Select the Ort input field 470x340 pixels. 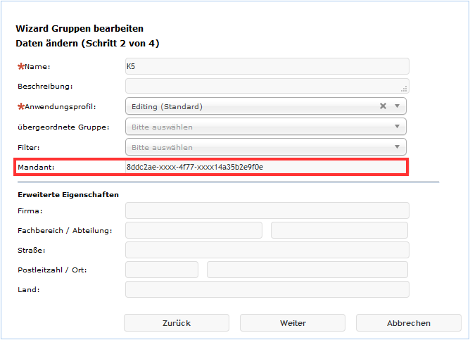tap(307, 270)
